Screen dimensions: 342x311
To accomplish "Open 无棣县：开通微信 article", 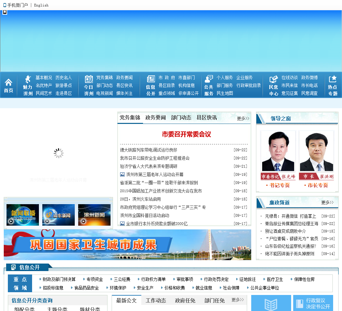I will click(290, 216).
